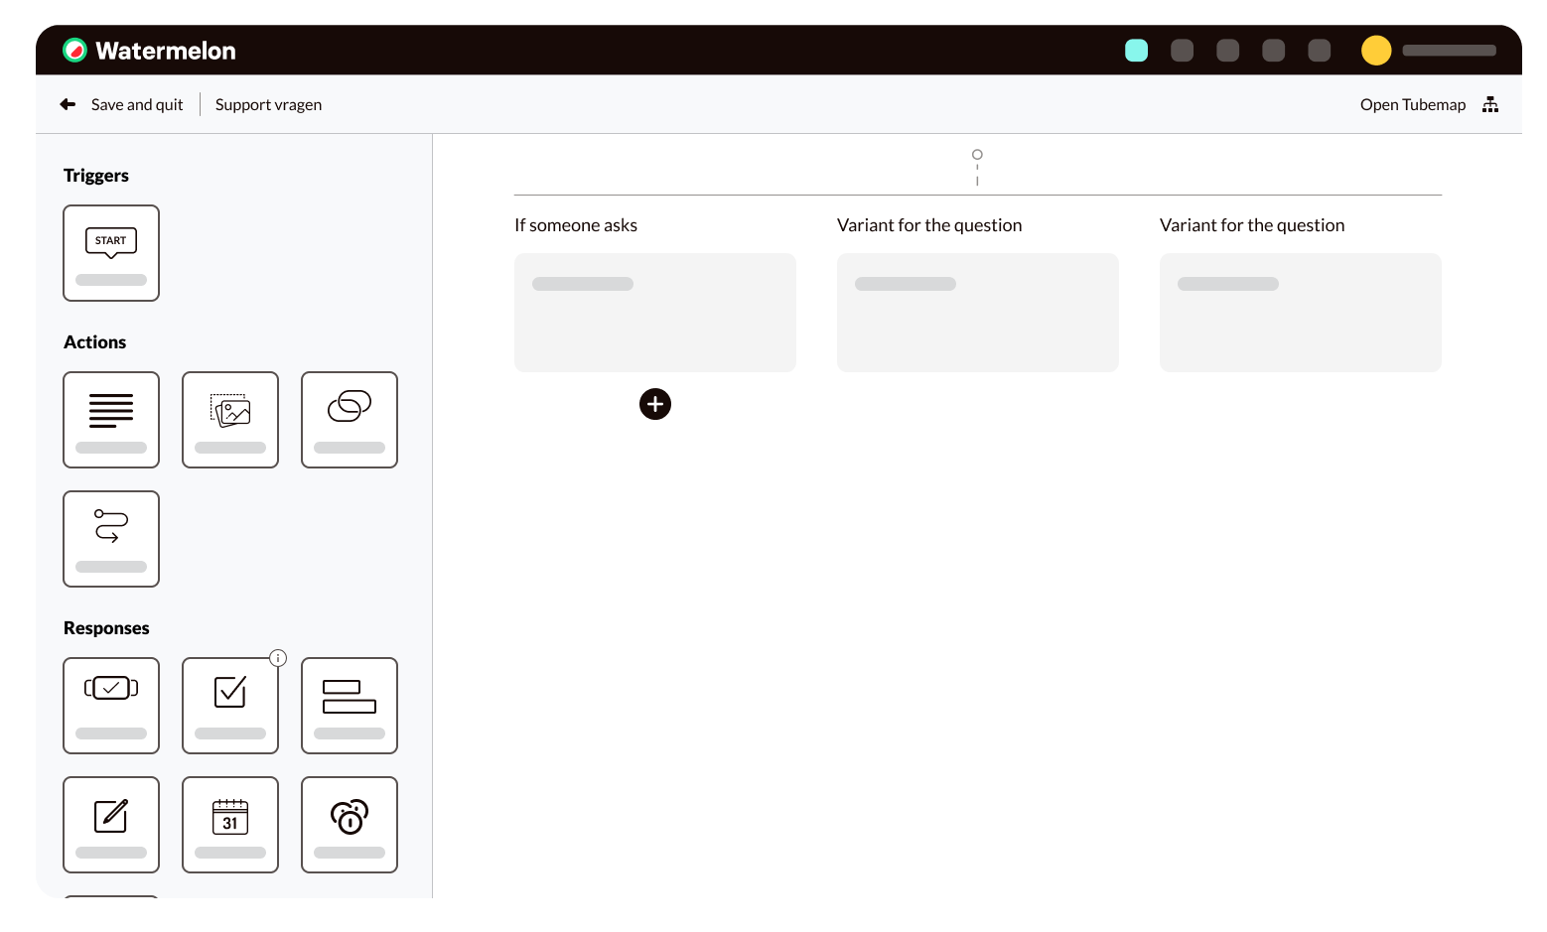Choose the calendar 31 response block
The height and width of the screenshot is (932, 1547).
pos(230,825)
